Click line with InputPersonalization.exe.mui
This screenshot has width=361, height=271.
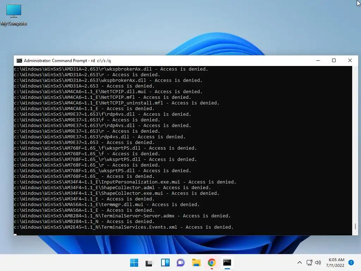(125, 182)
